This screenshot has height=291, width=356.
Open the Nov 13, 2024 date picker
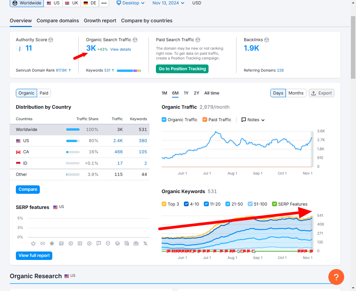168,3
